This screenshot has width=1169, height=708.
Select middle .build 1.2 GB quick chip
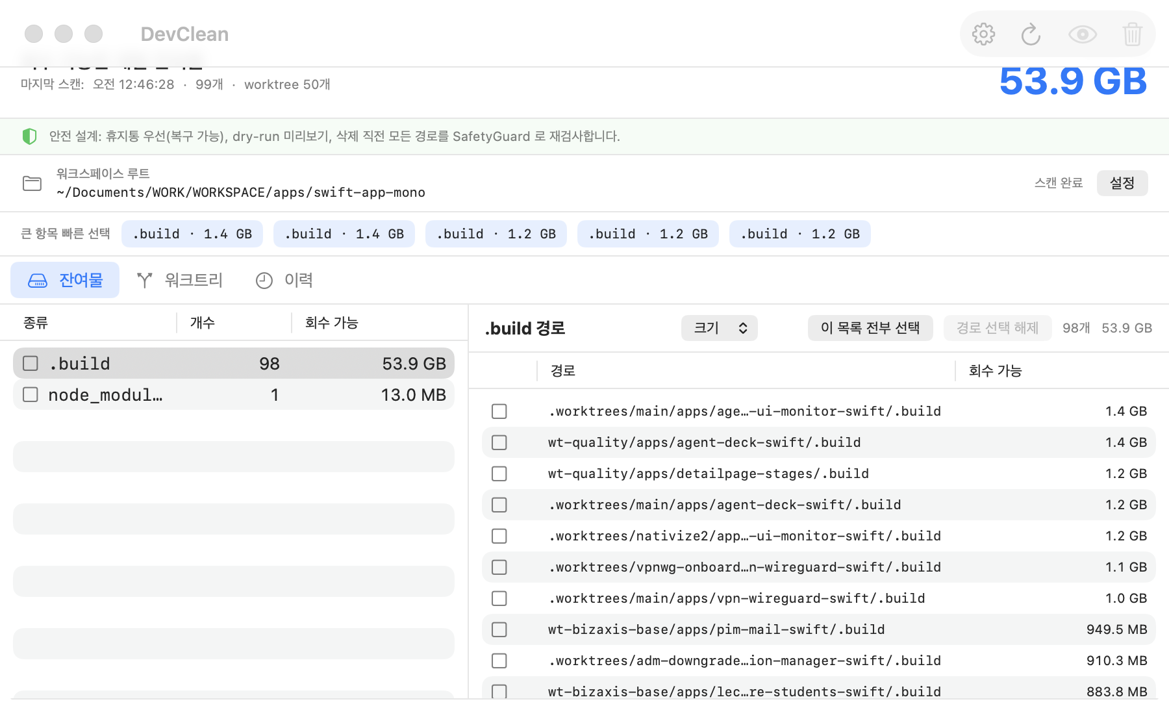(x=648, y=234)
